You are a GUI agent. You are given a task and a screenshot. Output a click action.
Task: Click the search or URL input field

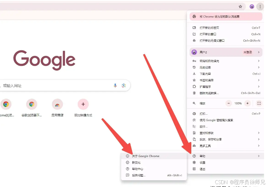tap(65, 85)
